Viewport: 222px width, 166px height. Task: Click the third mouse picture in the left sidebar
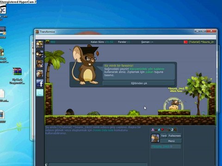40,64
